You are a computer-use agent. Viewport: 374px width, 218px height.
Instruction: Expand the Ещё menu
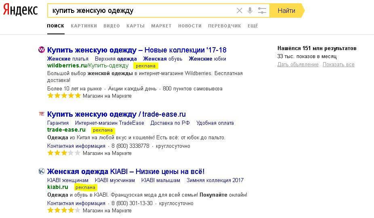pyautogui.click(x=253, y=26)
